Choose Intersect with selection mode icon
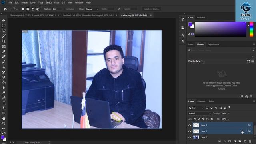The height and width of the screenshot is (144, 256). 38,9
